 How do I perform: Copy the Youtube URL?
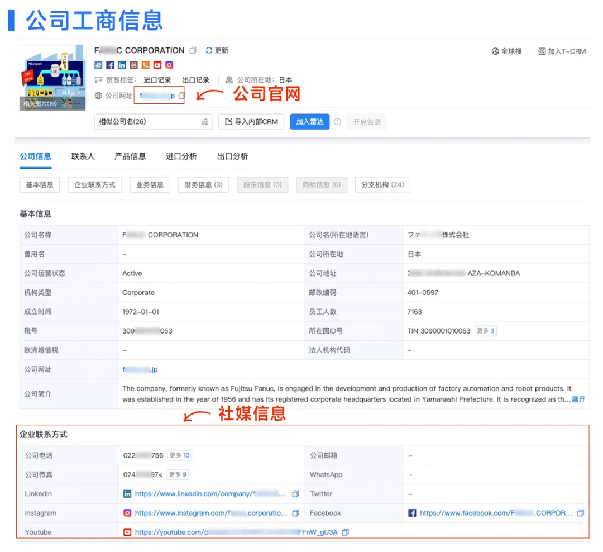click(346, 532)
